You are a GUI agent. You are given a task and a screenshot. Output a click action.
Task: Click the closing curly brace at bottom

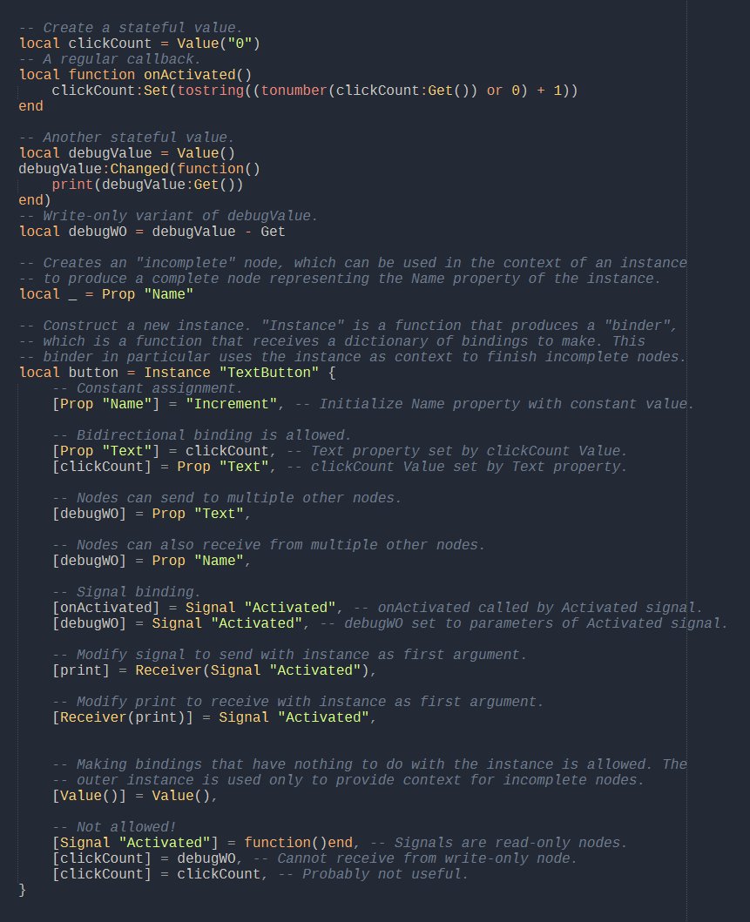point(23,890)
